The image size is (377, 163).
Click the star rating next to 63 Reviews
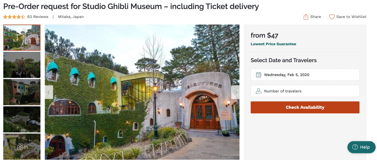14,17
